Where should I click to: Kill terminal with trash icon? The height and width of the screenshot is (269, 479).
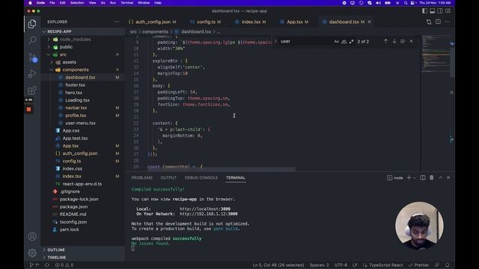point(431,178)
